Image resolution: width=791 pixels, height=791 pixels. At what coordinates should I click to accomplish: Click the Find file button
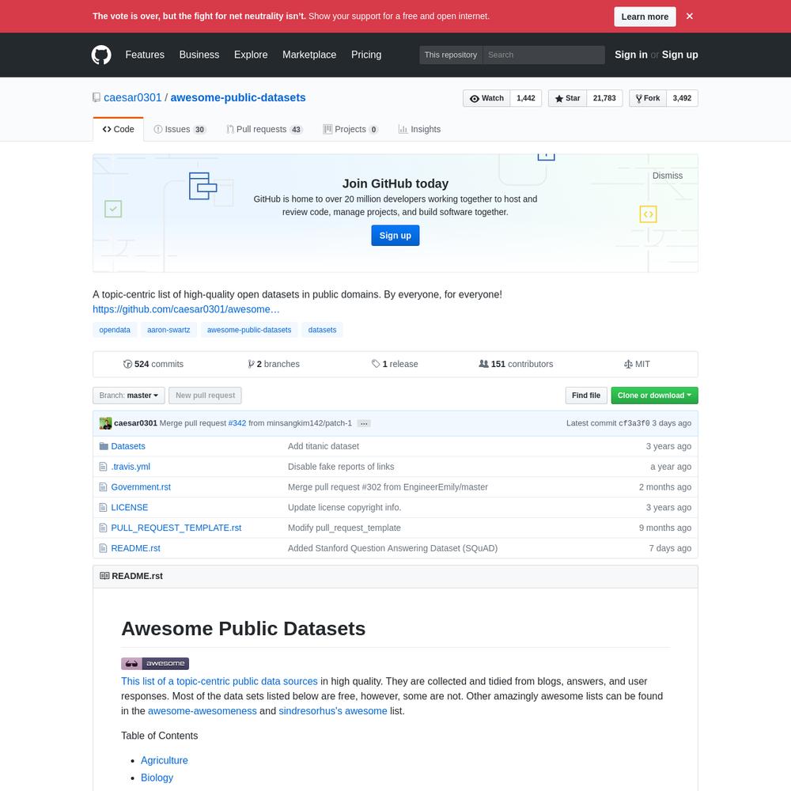pyautogui.click(x=585, y=395)
